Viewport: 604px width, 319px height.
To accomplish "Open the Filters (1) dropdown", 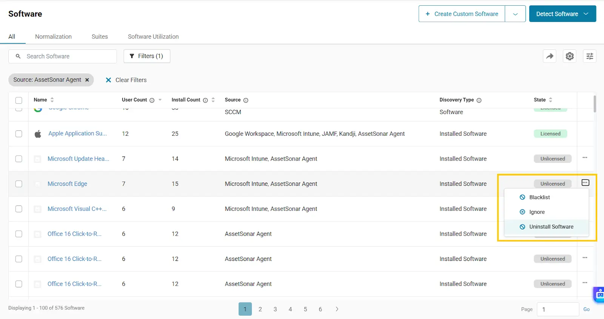I will [x=147, y=56].
